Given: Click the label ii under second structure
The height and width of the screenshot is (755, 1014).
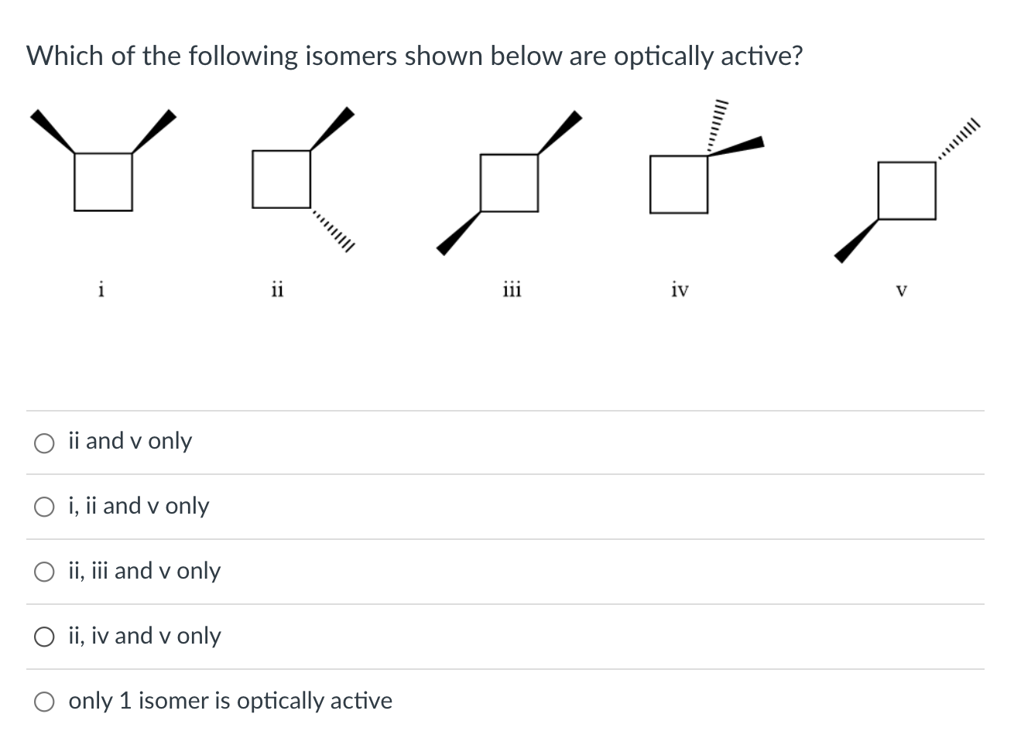Looking at the screenshot, I should pyautogui.click(x=277, y=289).
